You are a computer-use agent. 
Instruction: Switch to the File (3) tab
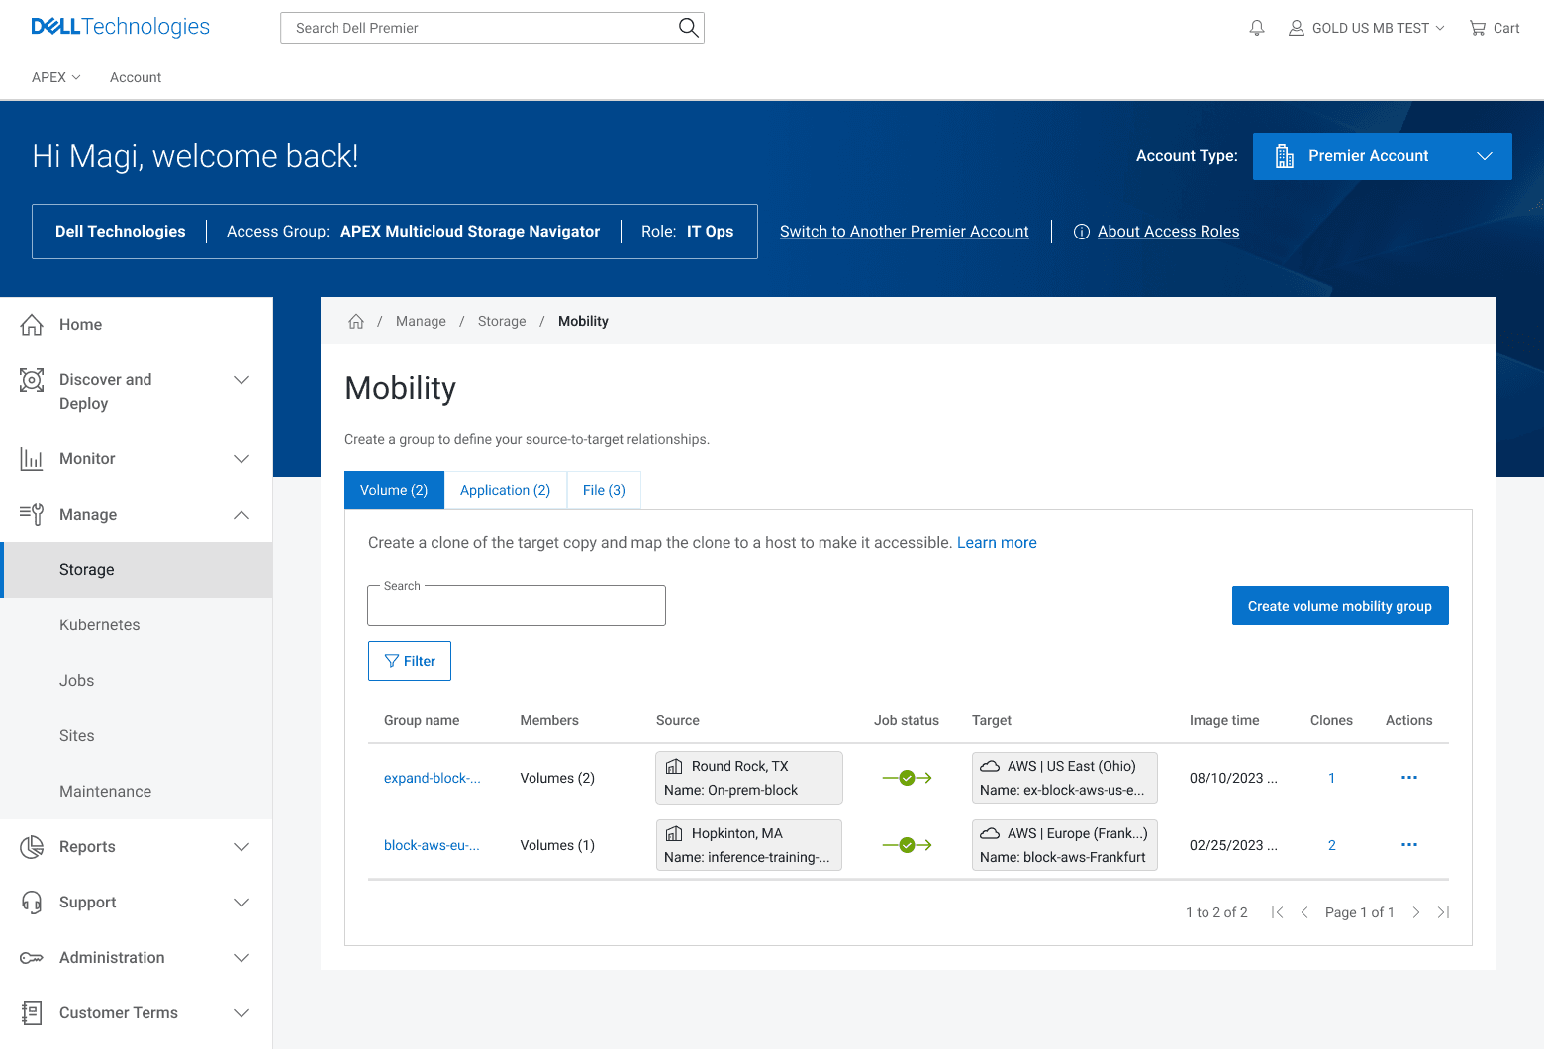click(604, 490)
